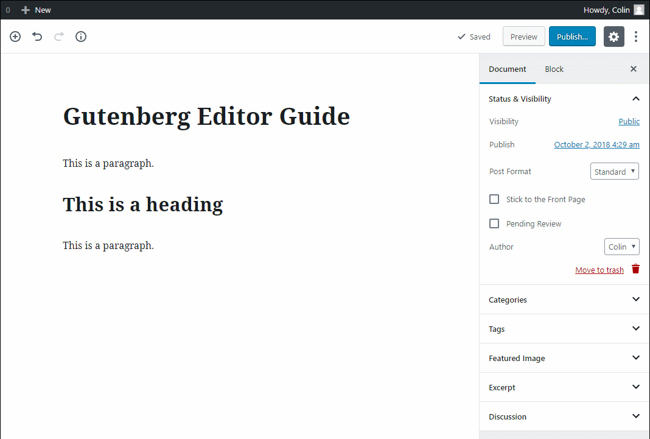This screenshot has width=650, height=439.
Task: Check Stick to the Front Page
Action: [494, 199]
